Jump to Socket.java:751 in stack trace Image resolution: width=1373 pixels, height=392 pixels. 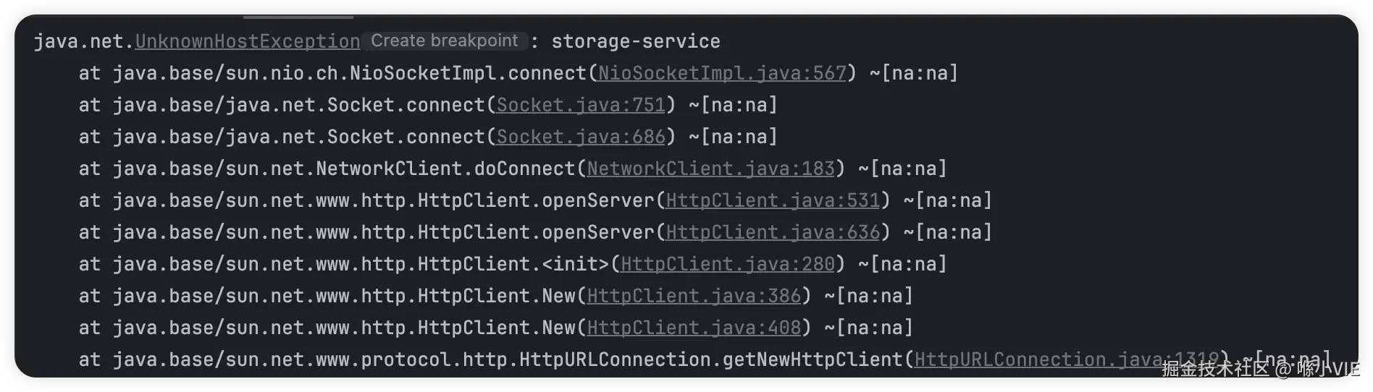pyautogui.click(x=581, y=105)
